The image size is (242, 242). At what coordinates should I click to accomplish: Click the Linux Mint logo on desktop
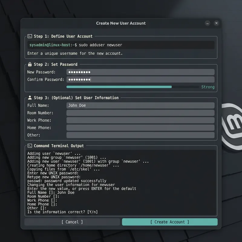pyautogui.click(x=232, y=127)
